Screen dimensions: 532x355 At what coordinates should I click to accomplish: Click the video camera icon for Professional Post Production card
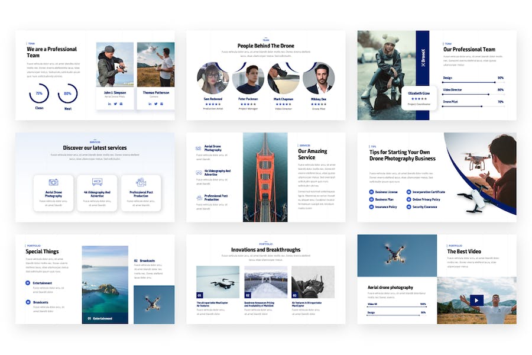141,182
